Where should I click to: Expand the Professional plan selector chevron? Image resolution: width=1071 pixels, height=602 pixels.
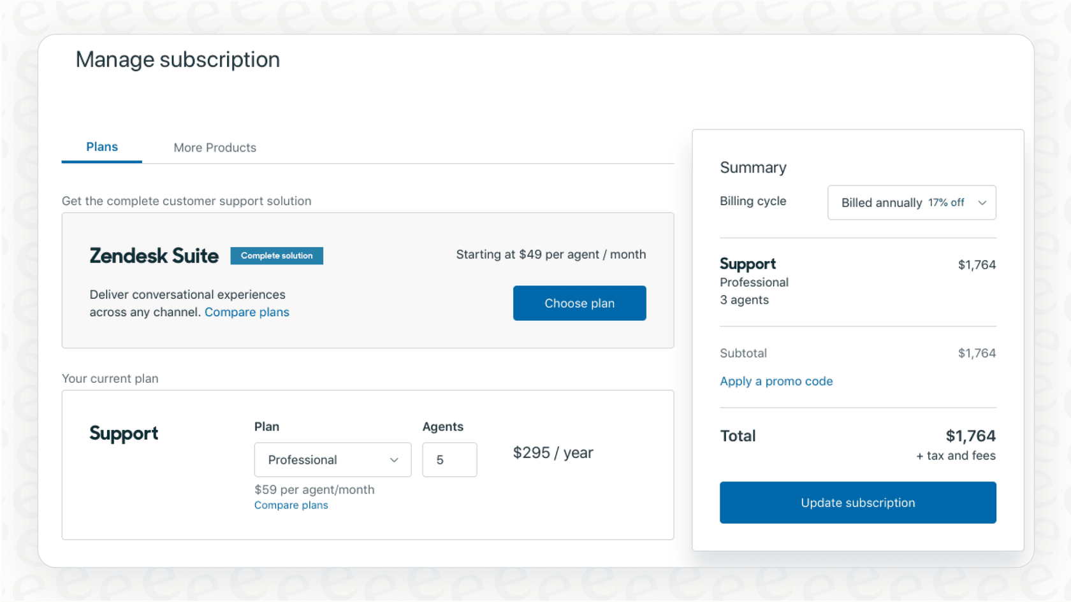click(x=394, y=459)
